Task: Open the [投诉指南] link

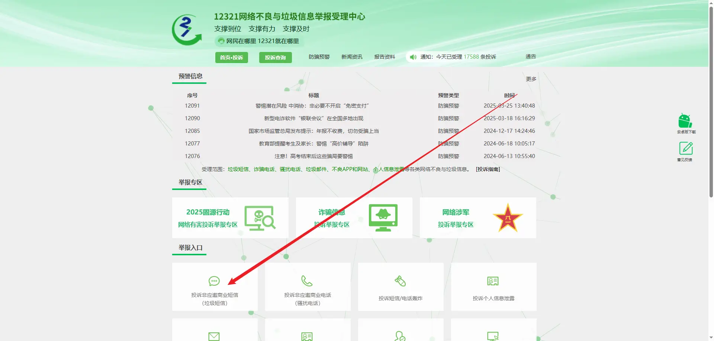Action: coord(488,169)
